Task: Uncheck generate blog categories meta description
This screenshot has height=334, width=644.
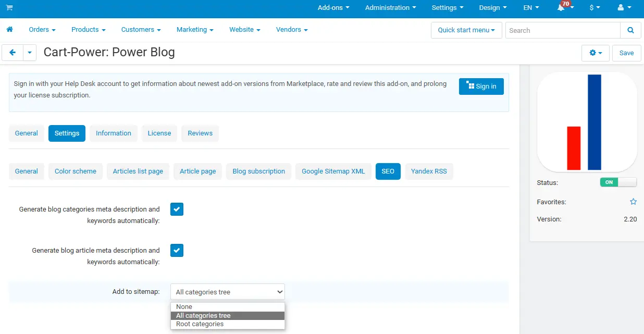Action: click(x=177, y=209)
